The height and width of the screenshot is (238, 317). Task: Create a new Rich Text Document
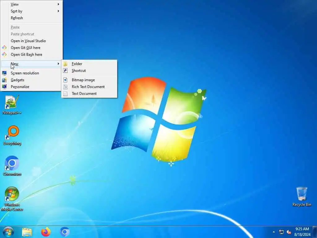pos(89,87)
